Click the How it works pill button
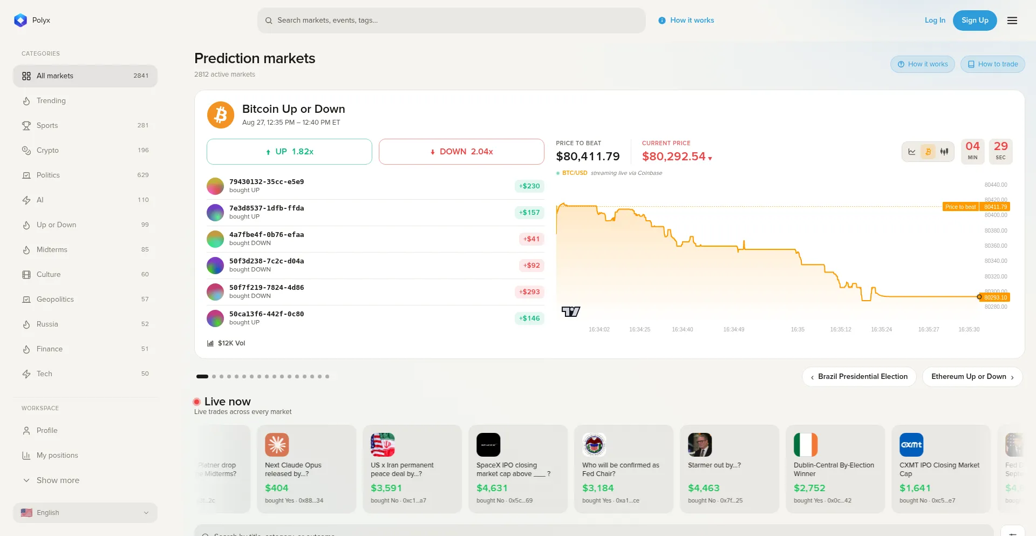Screen dimensions: 1036x536 [x=923, y=64]
